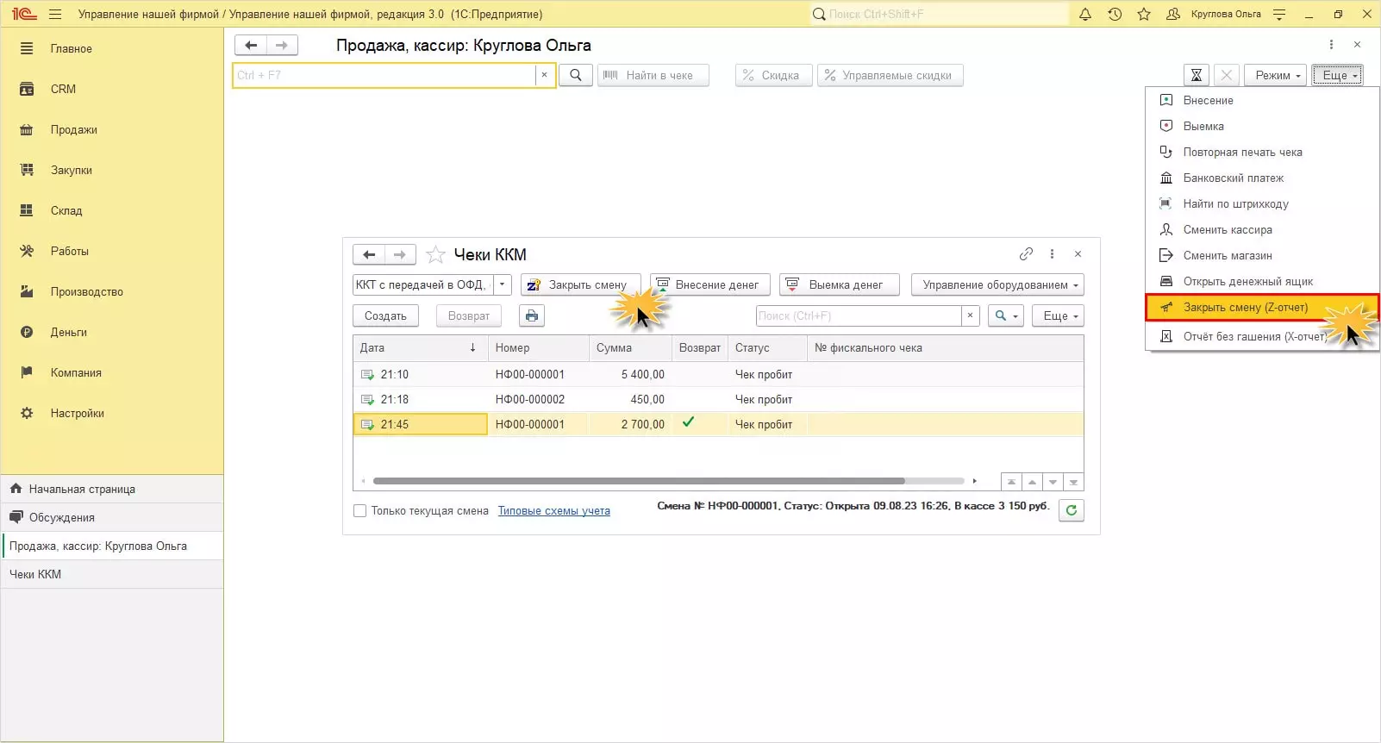This screenshot has width=1381, height=743.
Task: Click the Поиск (Ctrl+F) search field
Action: 858,315
